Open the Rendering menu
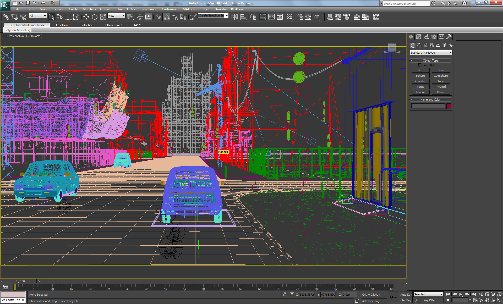The width and height of the screenshot is (503, 304). 148,9
